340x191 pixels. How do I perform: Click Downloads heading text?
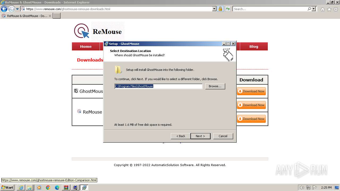pyautogui.click(x=90, y=60)
